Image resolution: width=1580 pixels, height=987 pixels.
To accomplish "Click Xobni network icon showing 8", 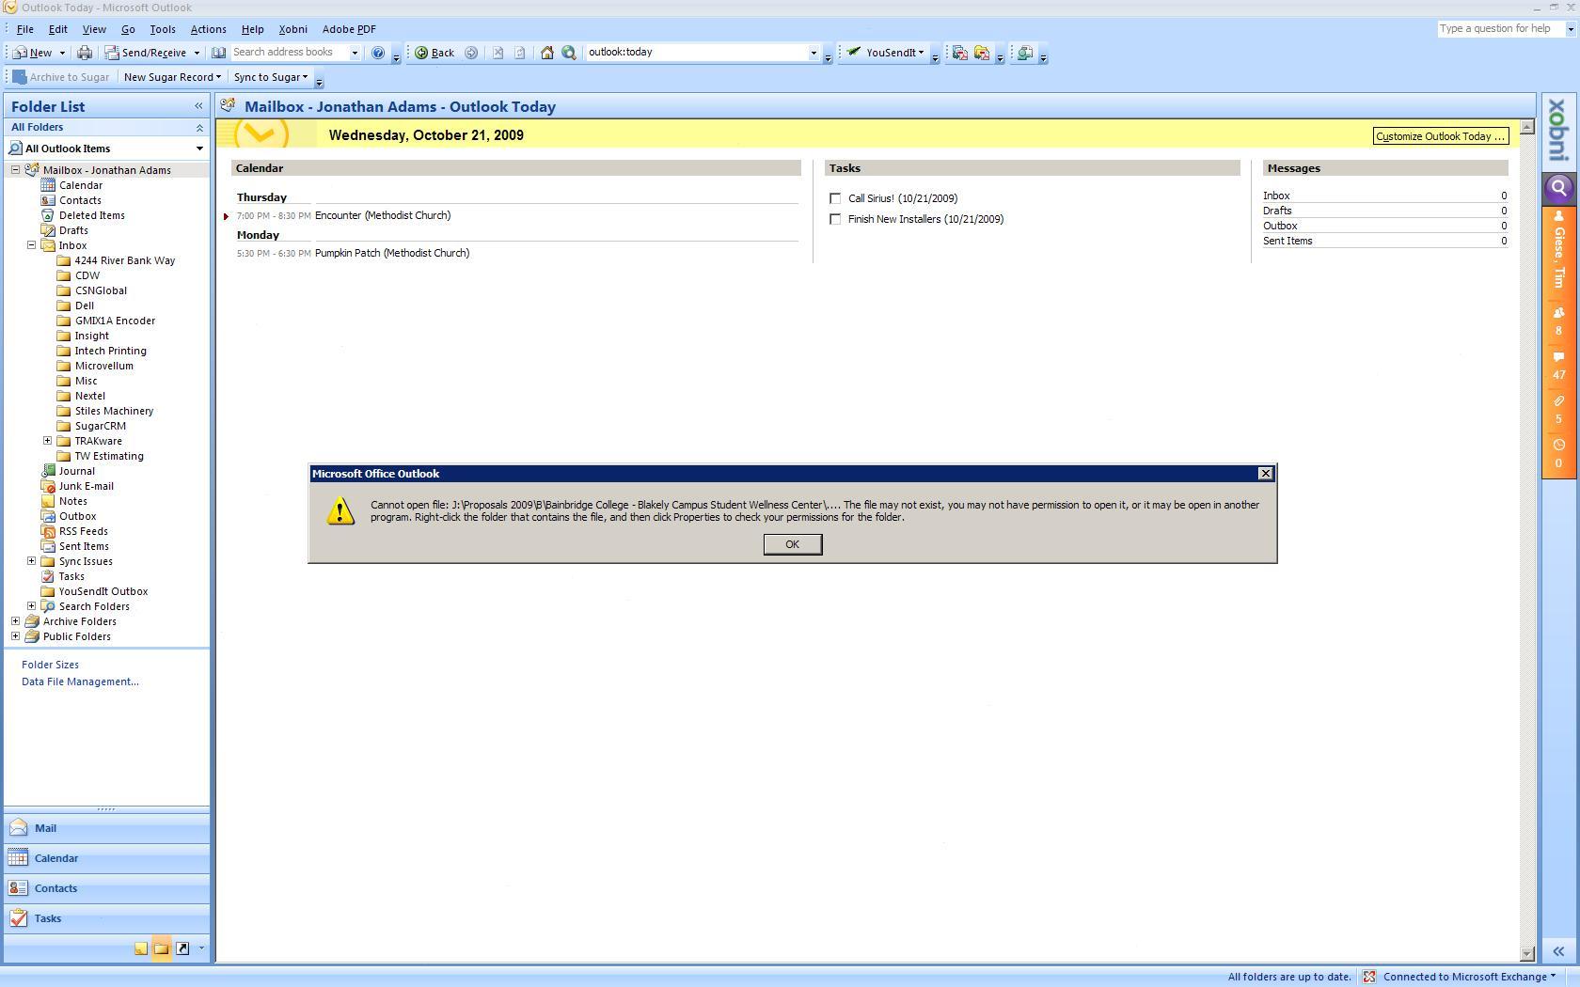I will 1558,321.
